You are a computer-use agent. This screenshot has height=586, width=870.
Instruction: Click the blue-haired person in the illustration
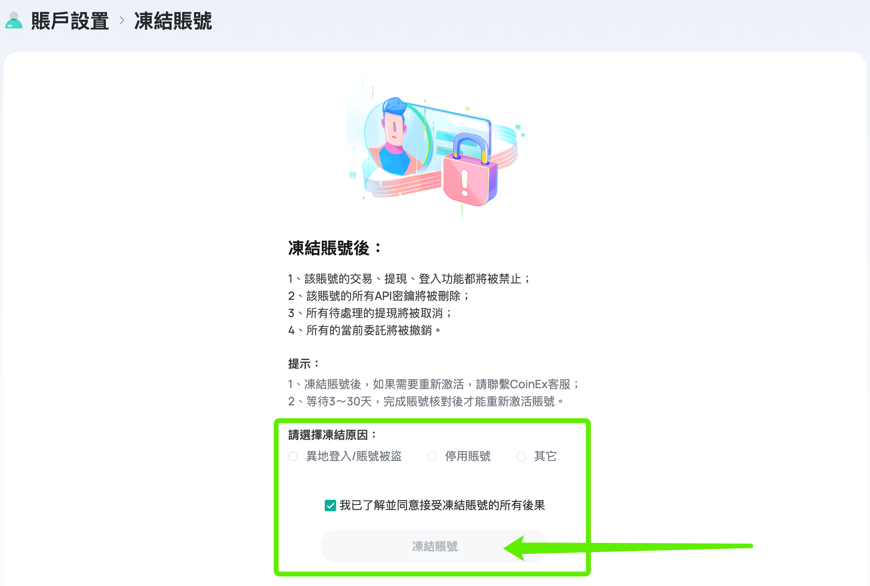pos(395,136)
